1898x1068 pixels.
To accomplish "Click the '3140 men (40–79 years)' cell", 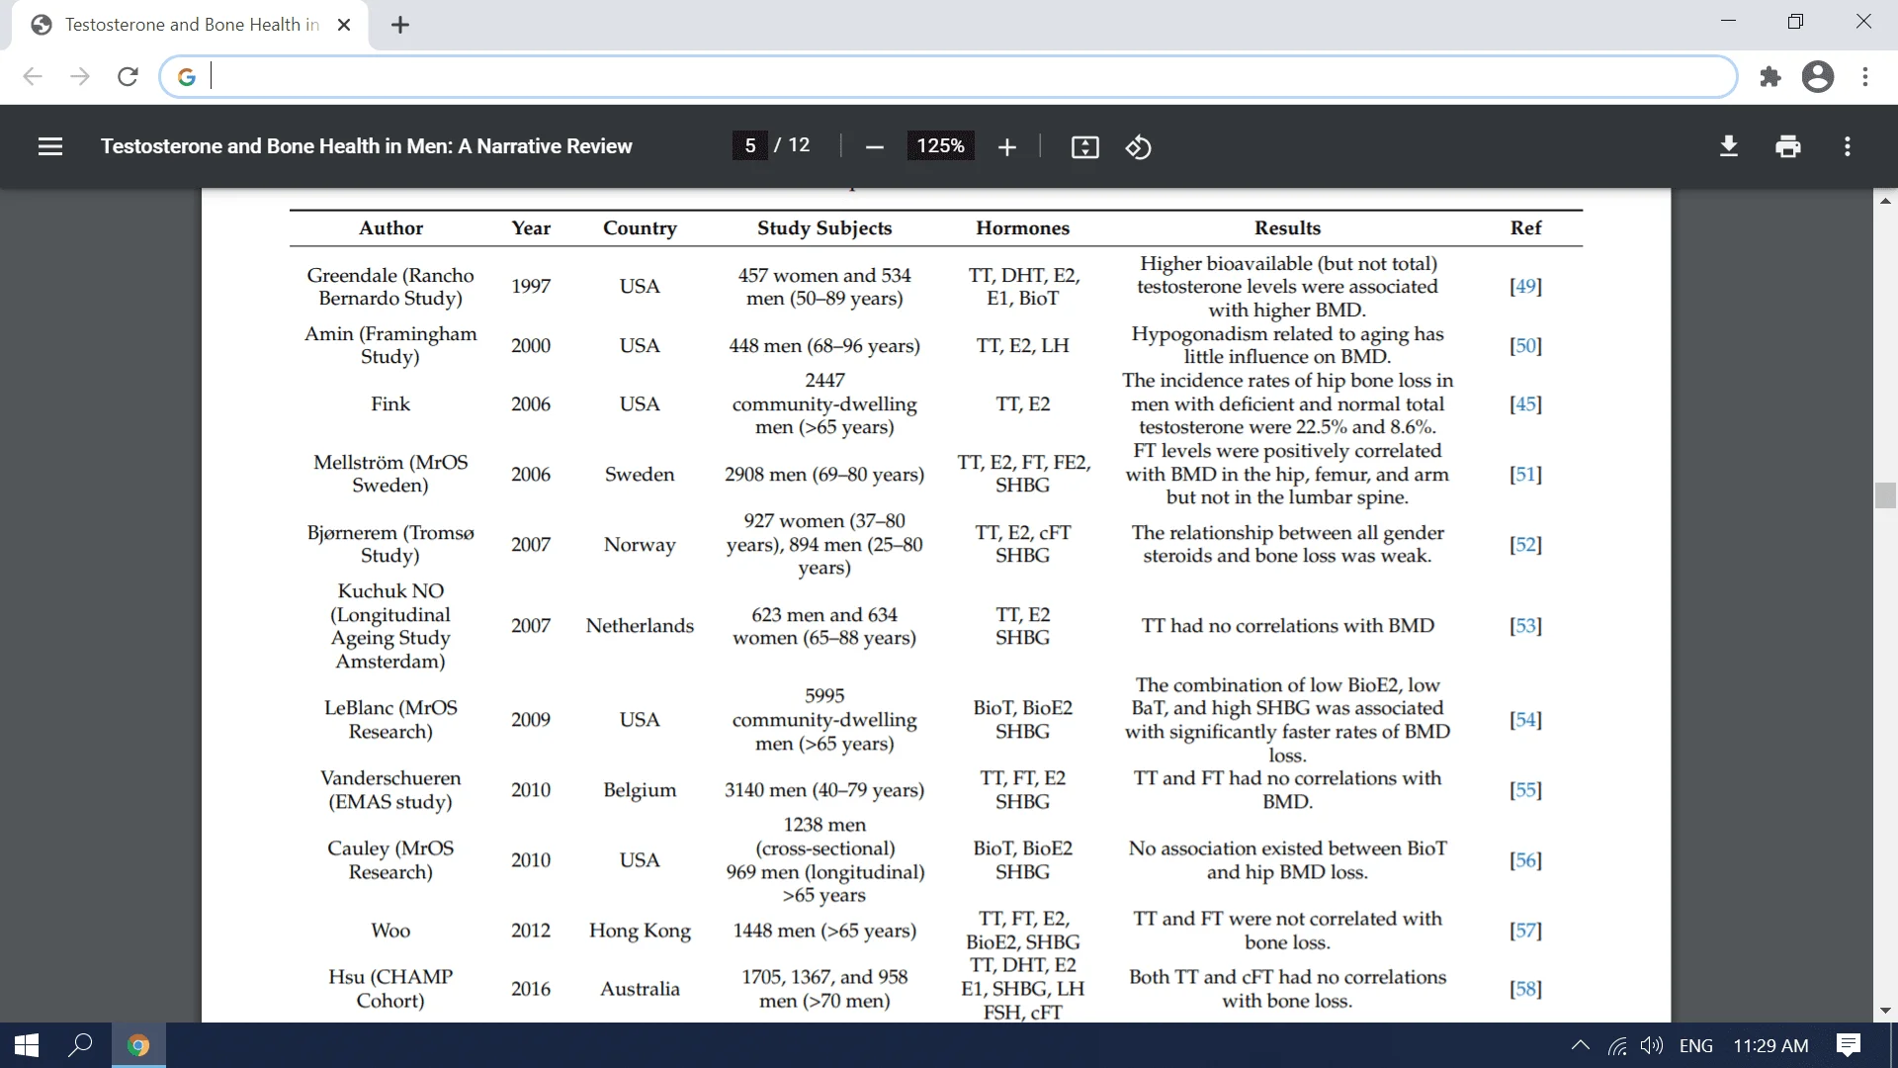I will pyautogui.click(x=824, y=789).
